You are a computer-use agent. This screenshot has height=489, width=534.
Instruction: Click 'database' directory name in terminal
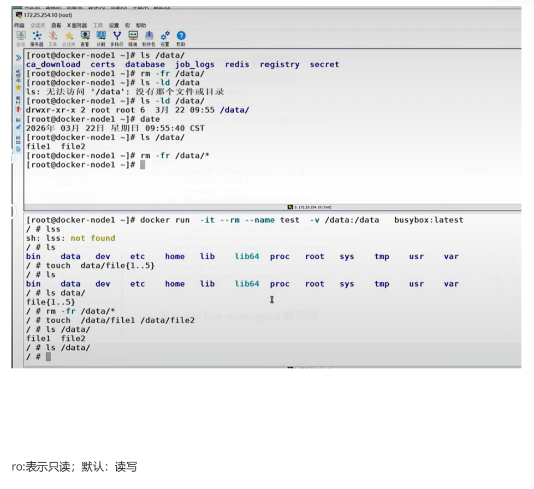tap(145, 64)
